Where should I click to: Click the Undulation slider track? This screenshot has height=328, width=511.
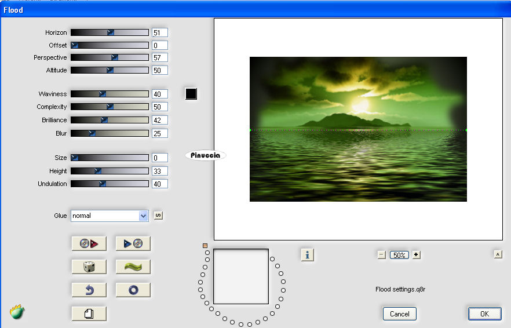(x=110, y=184)
